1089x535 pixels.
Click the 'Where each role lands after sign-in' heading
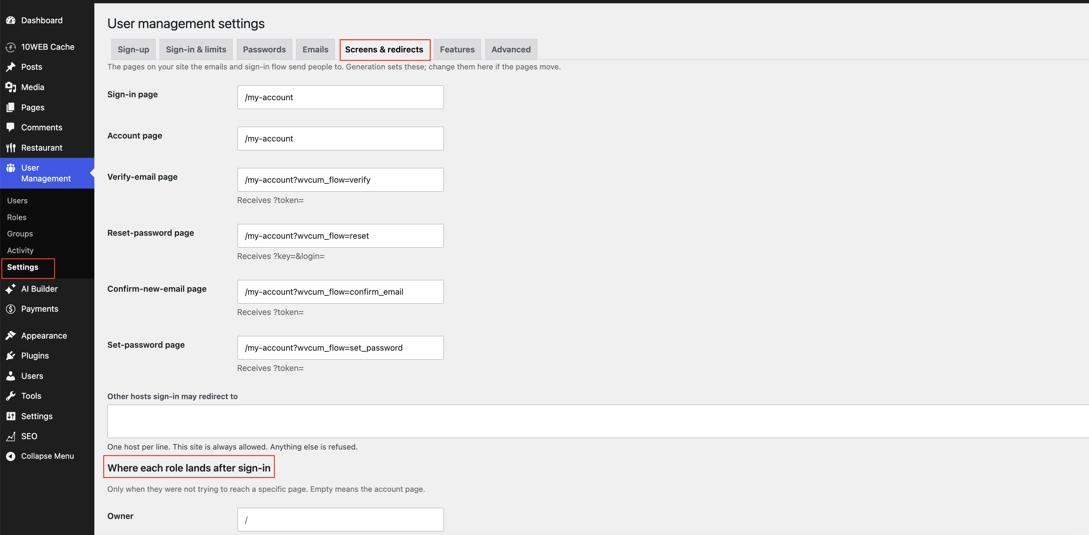(189, 468)
